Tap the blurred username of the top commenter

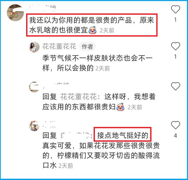43,8
